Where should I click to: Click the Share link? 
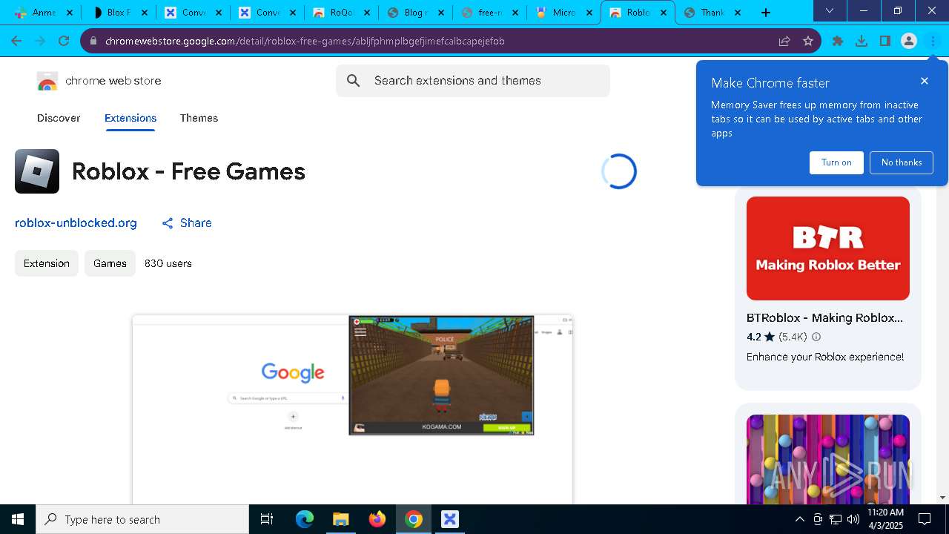pyautogui.click(x=187, y=222)
